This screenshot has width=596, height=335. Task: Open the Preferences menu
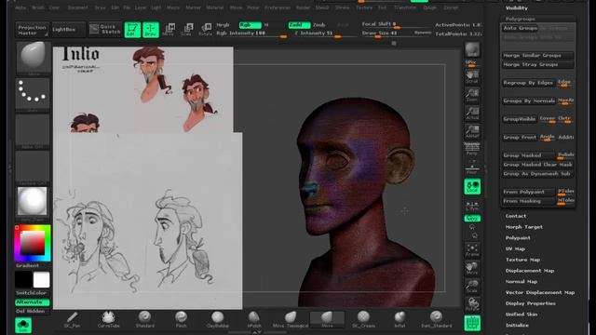[278, 7]
